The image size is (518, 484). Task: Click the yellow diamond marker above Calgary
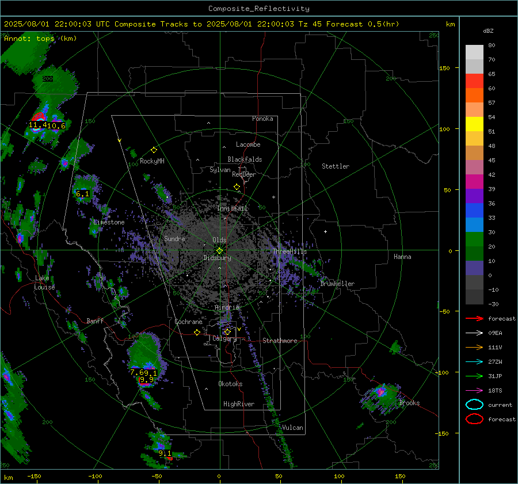pos(227,331)
